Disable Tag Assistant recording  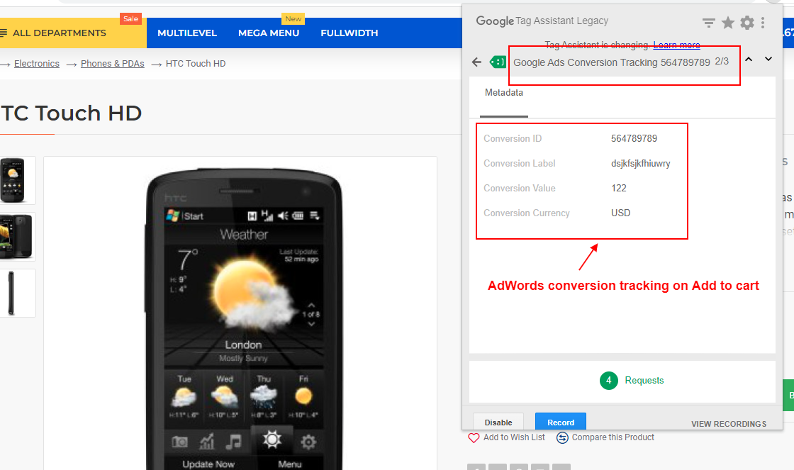click(x=498, y=422)
